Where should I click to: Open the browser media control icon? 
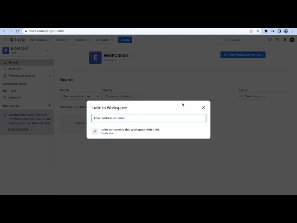pos(272,31)
